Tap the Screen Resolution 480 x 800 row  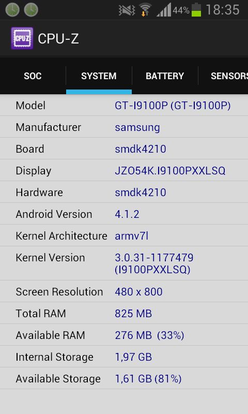[x=124, y=291]
